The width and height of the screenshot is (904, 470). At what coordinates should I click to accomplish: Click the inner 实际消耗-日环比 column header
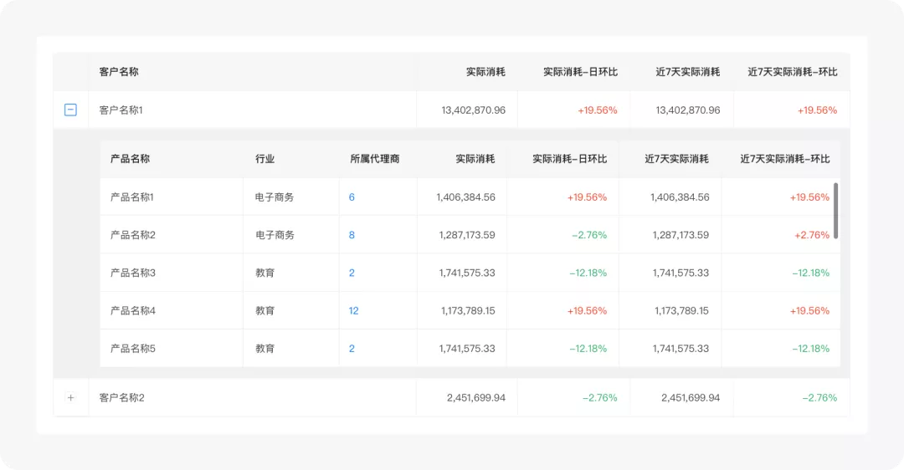pyautogui.click(x=570, y=159)
